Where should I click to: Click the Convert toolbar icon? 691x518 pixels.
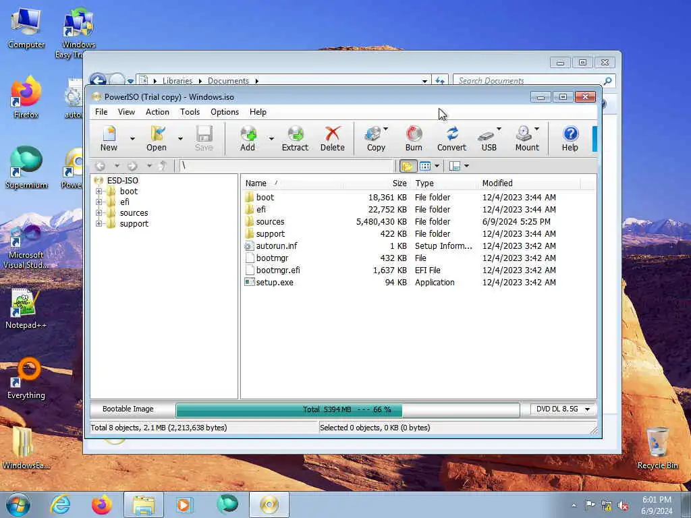(451, 139)
